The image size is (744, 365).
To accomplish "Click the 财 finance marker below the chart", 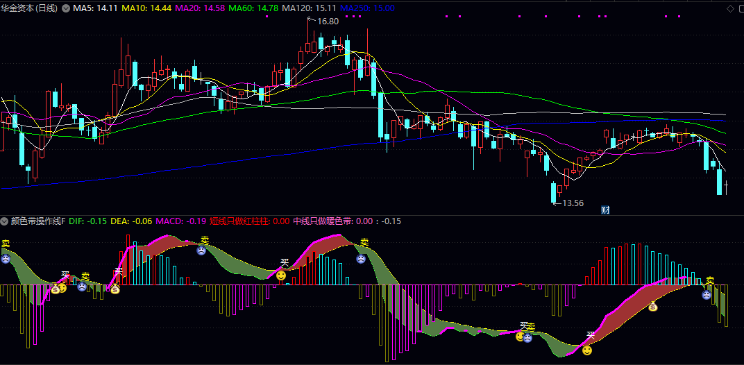I will click(x=605, y=210).
